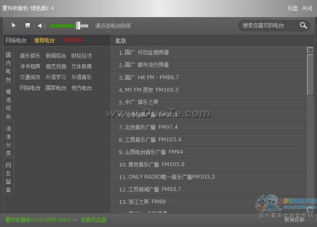The image size is (317, 227).
Task: Play station 10. 南京音乐广播 FM105.8
Action: [x=209, y=165]
